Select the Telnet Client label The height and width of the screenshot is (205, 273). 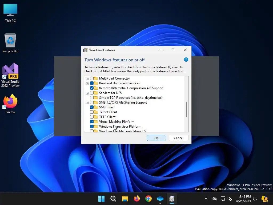pos(108,112)
